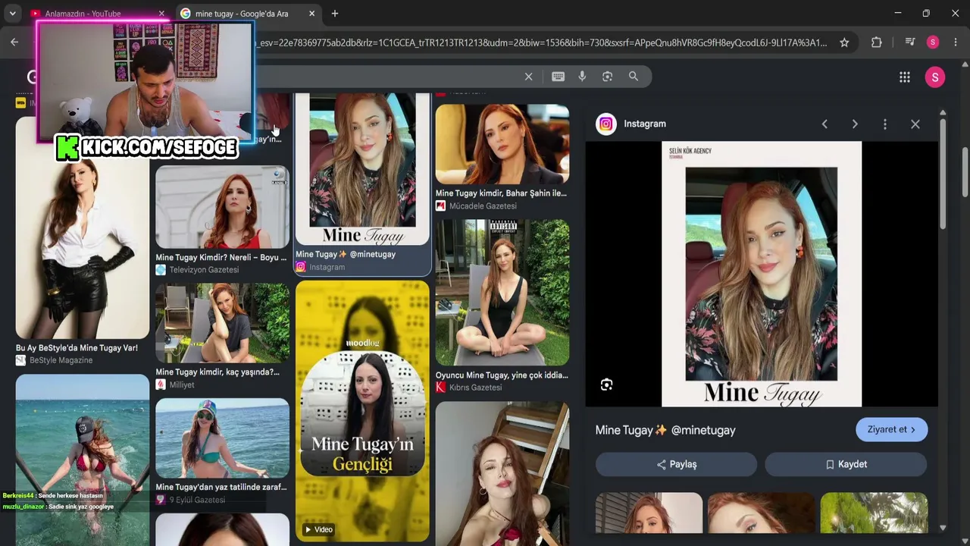Open a new browser tab

pyautogui.click(x=335, y=14)
